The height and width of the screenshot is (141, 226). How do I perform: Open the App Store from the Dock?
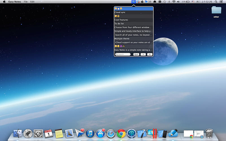pyautogui.click(x=101, y=133)
